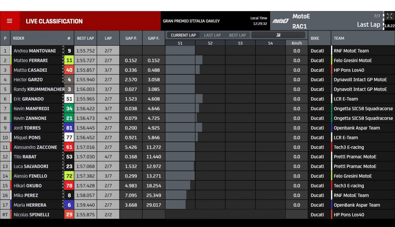Switch to the CURRENT LAP tab
395x227 pixels.
[x=183, y=35]
